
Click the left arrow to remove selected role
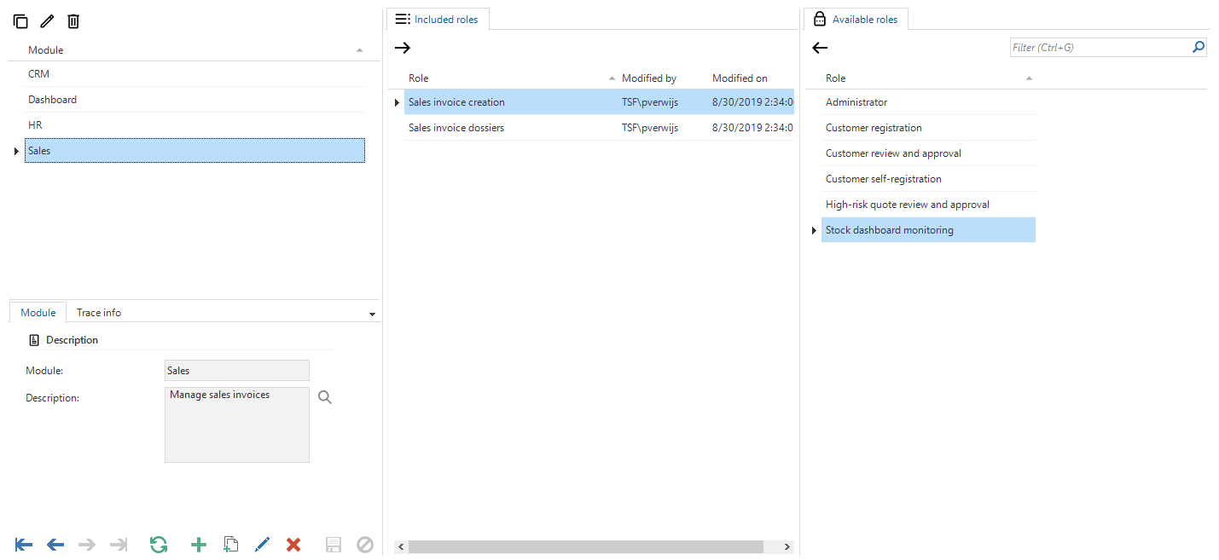(x=819, y=48)
